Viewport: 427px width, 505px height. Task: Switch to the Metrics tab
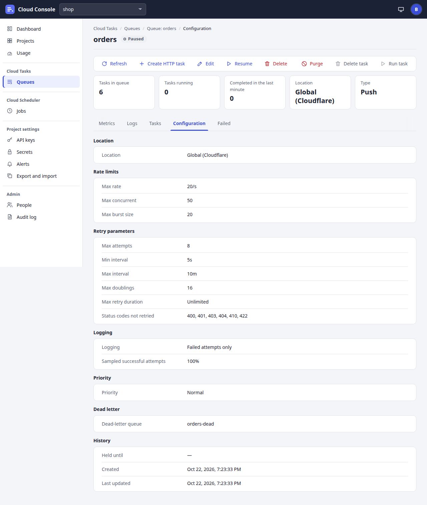tap(107, 123)
